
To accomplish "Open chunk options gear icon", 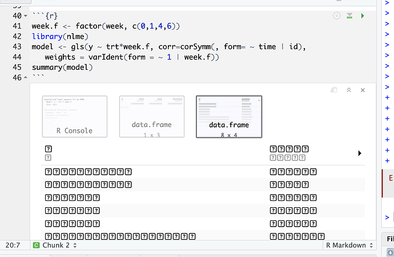I will coord(337,16).
